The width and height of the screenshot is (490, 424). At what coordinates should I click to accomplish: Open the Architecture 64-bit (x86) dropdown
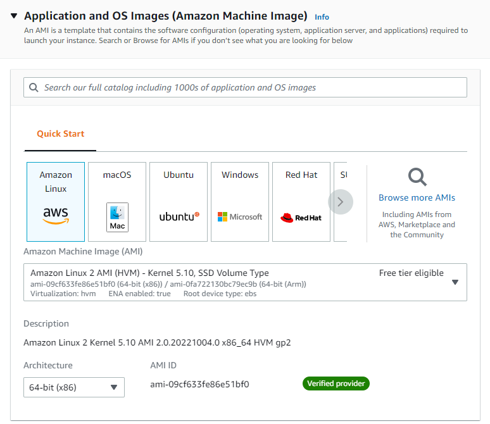pyautogui.click(x=74, y=387)
